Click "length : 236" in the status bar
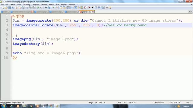 [x=93, y=103]
